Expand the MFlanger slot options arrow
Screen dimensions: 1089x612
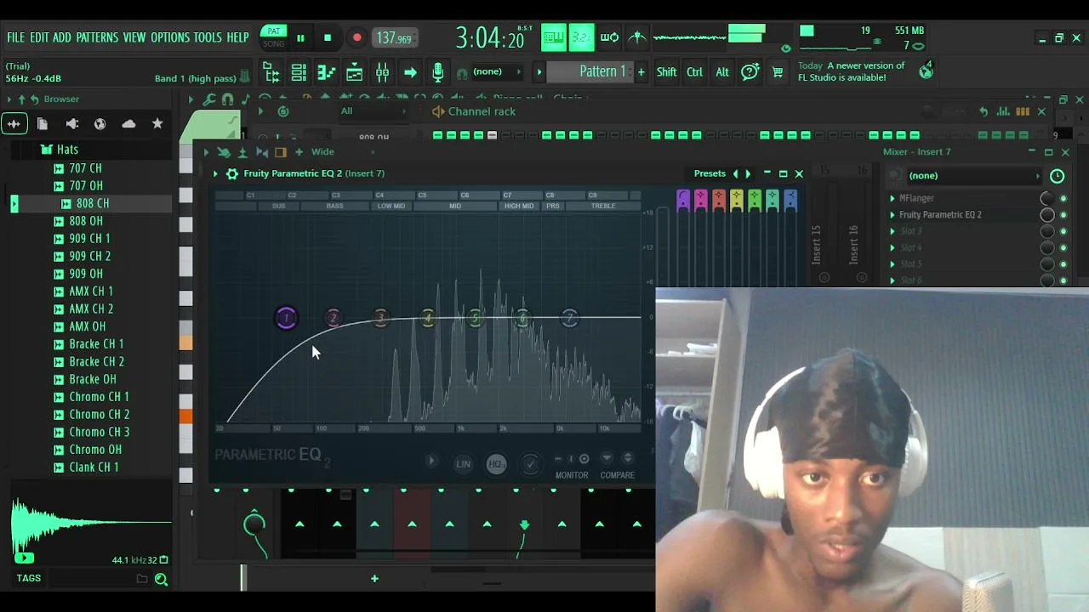pyautogui.click(x=892, y=198)
